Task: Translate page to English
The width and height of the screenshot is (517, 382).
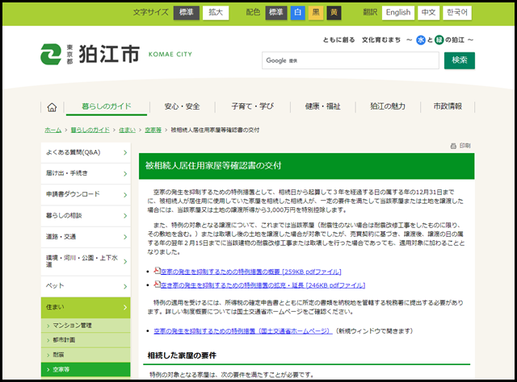Action: coord(398,13)
